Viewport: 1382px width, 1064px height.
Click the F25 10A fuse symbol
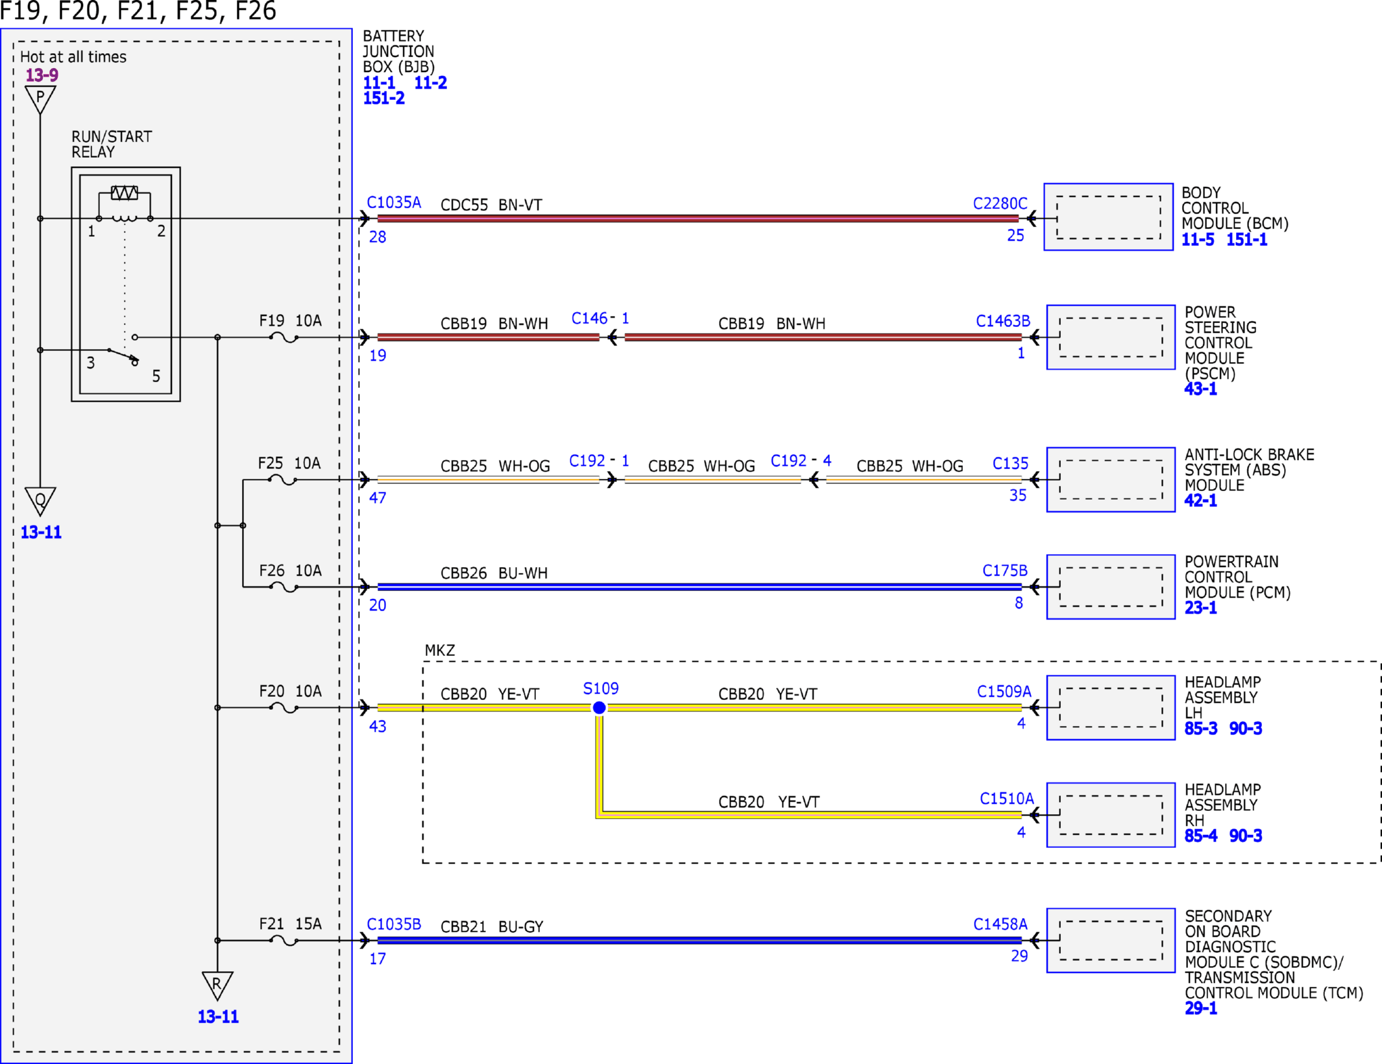[x=283, y=480]
